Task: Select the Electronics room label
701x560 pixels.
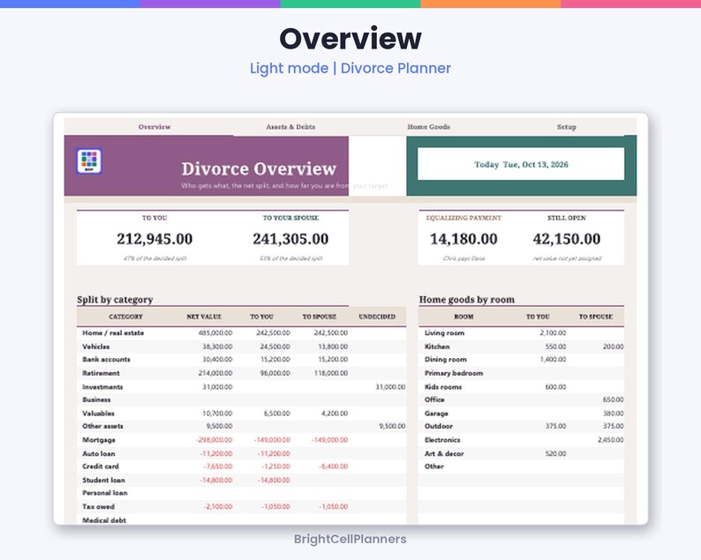Action: tap(442, 440)
